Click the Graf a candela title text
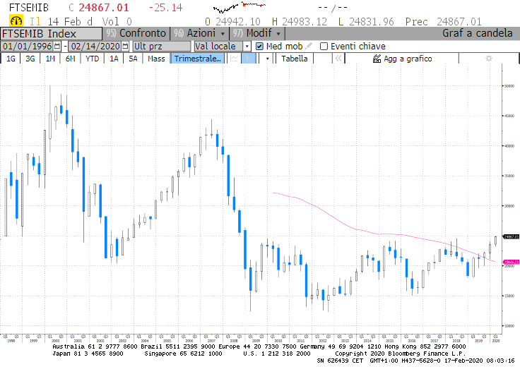This screenshot has height=374, width=520. 477,33
